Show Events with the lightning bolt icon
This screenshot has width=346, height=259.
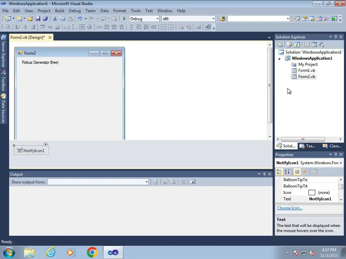304,172
